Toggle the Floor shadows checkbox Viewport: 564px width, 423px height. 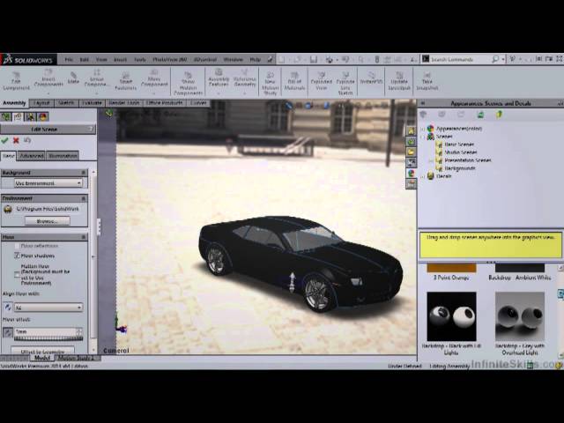[x=17, y=256]
